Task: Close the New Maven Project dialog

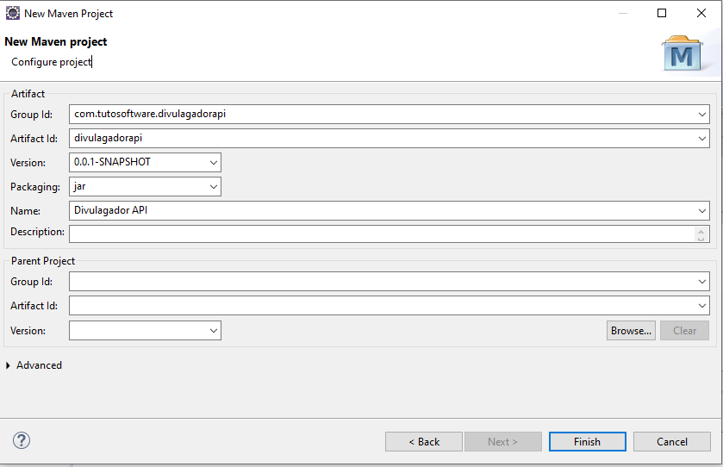Action: [x=701, y=13]
